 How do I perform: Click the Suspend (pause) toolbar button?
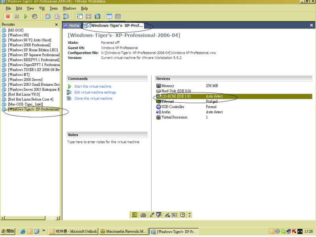pos(17,16)
